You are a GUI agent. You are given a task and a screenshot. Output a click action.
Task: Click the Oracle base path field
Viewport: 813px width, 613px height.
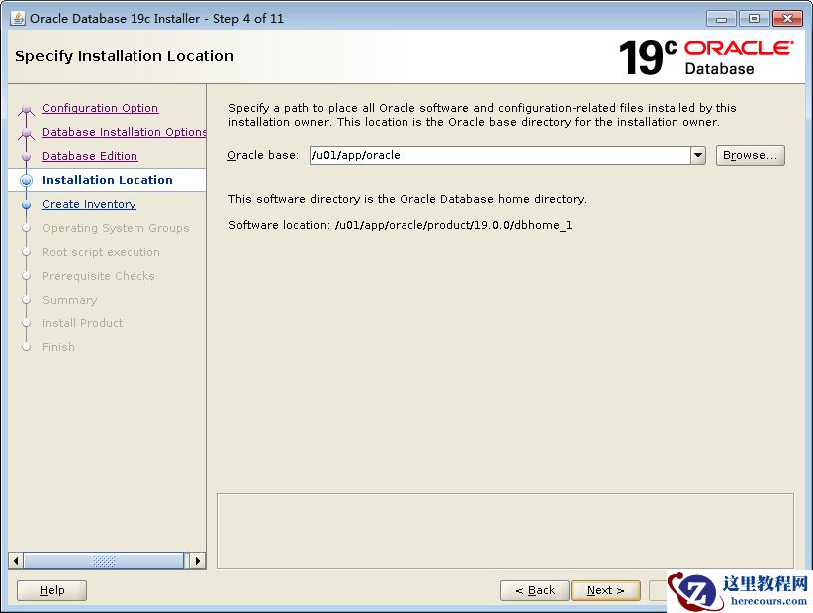click(500, 155)
